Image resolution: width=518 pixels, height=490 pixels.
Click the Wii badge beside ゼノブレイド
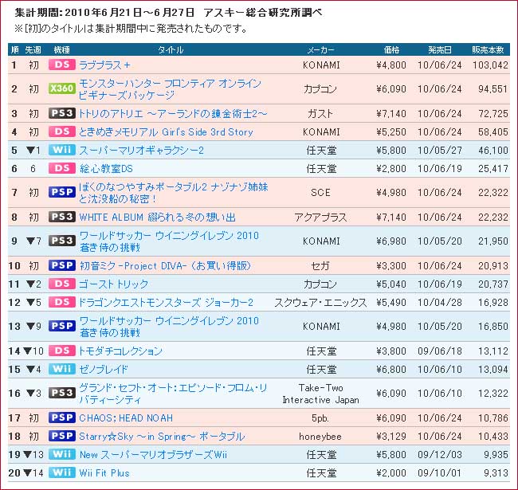coord(62,369)
